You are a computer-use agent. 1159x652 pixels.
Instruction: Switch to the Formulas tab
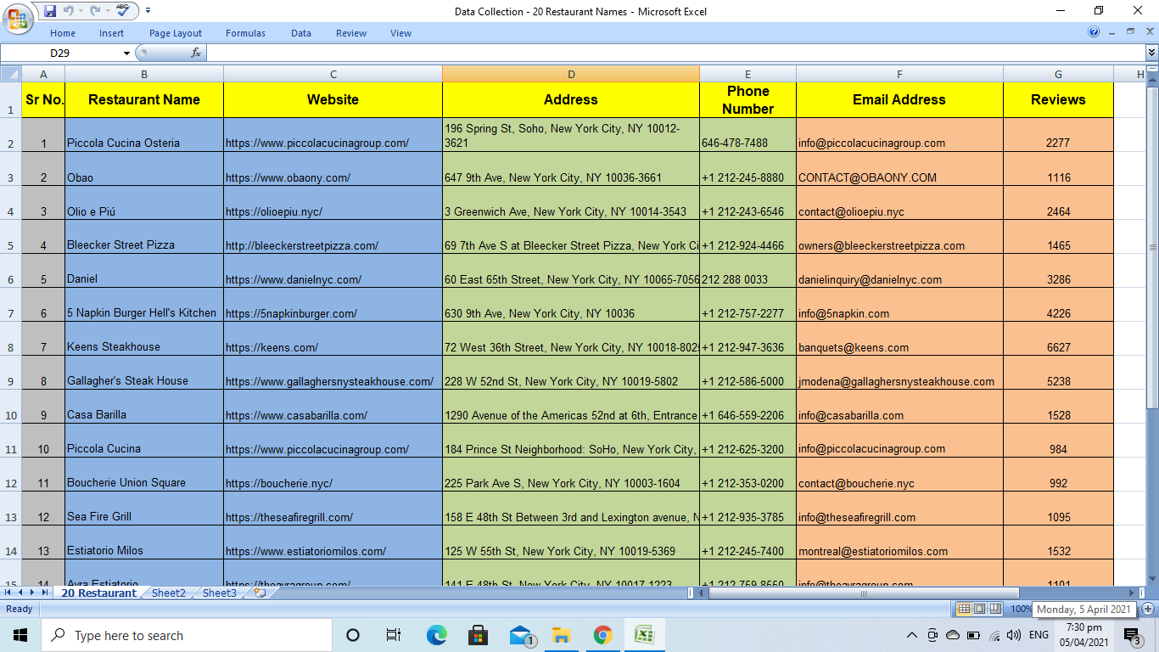245,33
